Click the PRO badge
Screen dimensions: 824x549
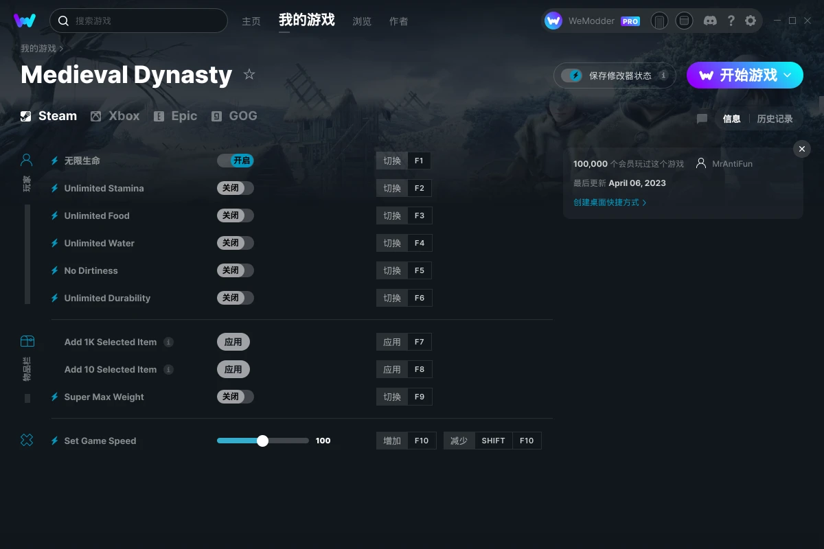(x=630, y=21)
